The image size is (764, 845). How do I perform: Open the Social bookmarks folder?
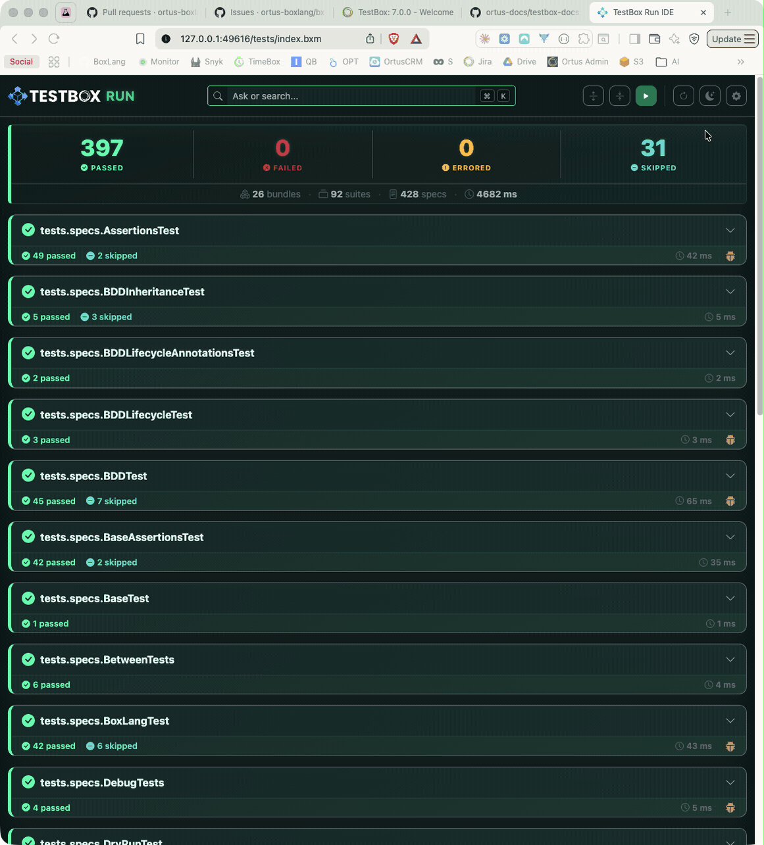(x=21, y=61)
